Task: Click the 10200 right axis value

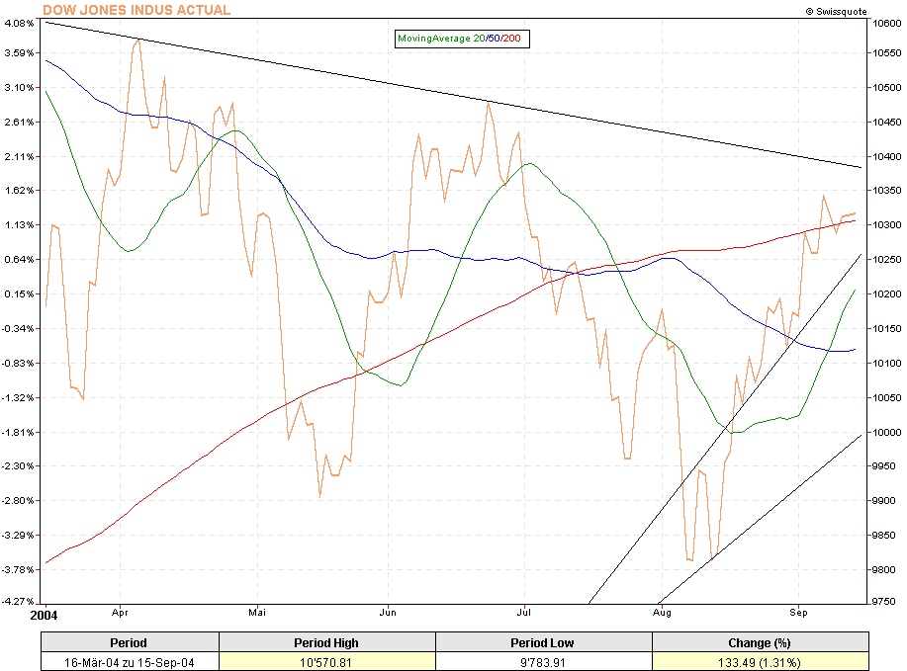Action: [887, 294]
